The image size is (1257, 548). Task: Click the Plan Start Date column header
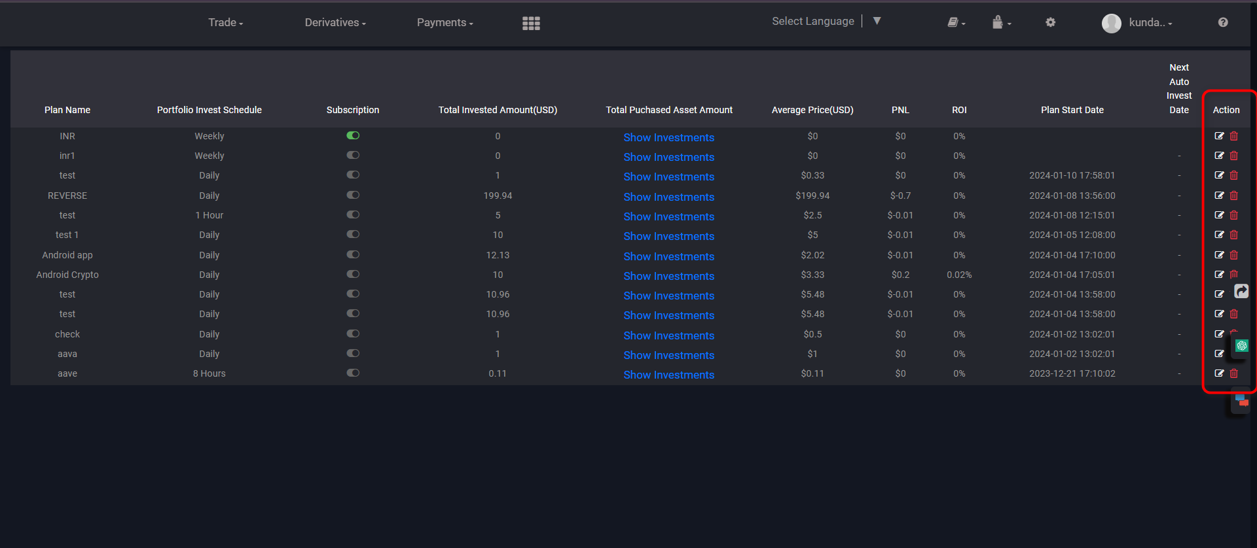(1072, 110)
